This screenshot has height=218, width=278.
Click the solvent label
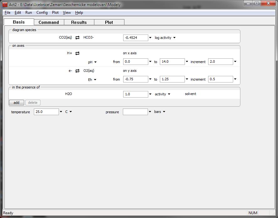coord(191,94)
